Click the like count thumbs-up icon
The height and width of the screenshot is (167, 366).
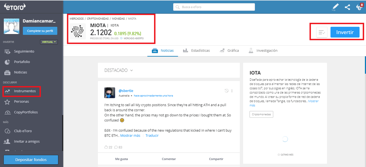tap(106, 147)
